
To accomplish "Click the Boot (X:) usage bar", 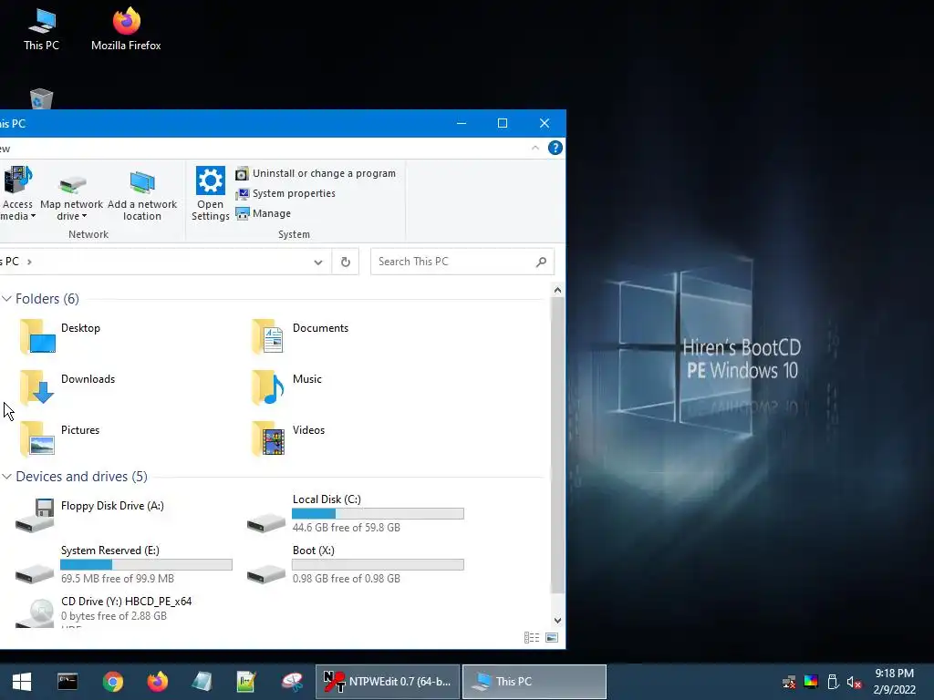I will pyautogui.click(x=378, y=565).
